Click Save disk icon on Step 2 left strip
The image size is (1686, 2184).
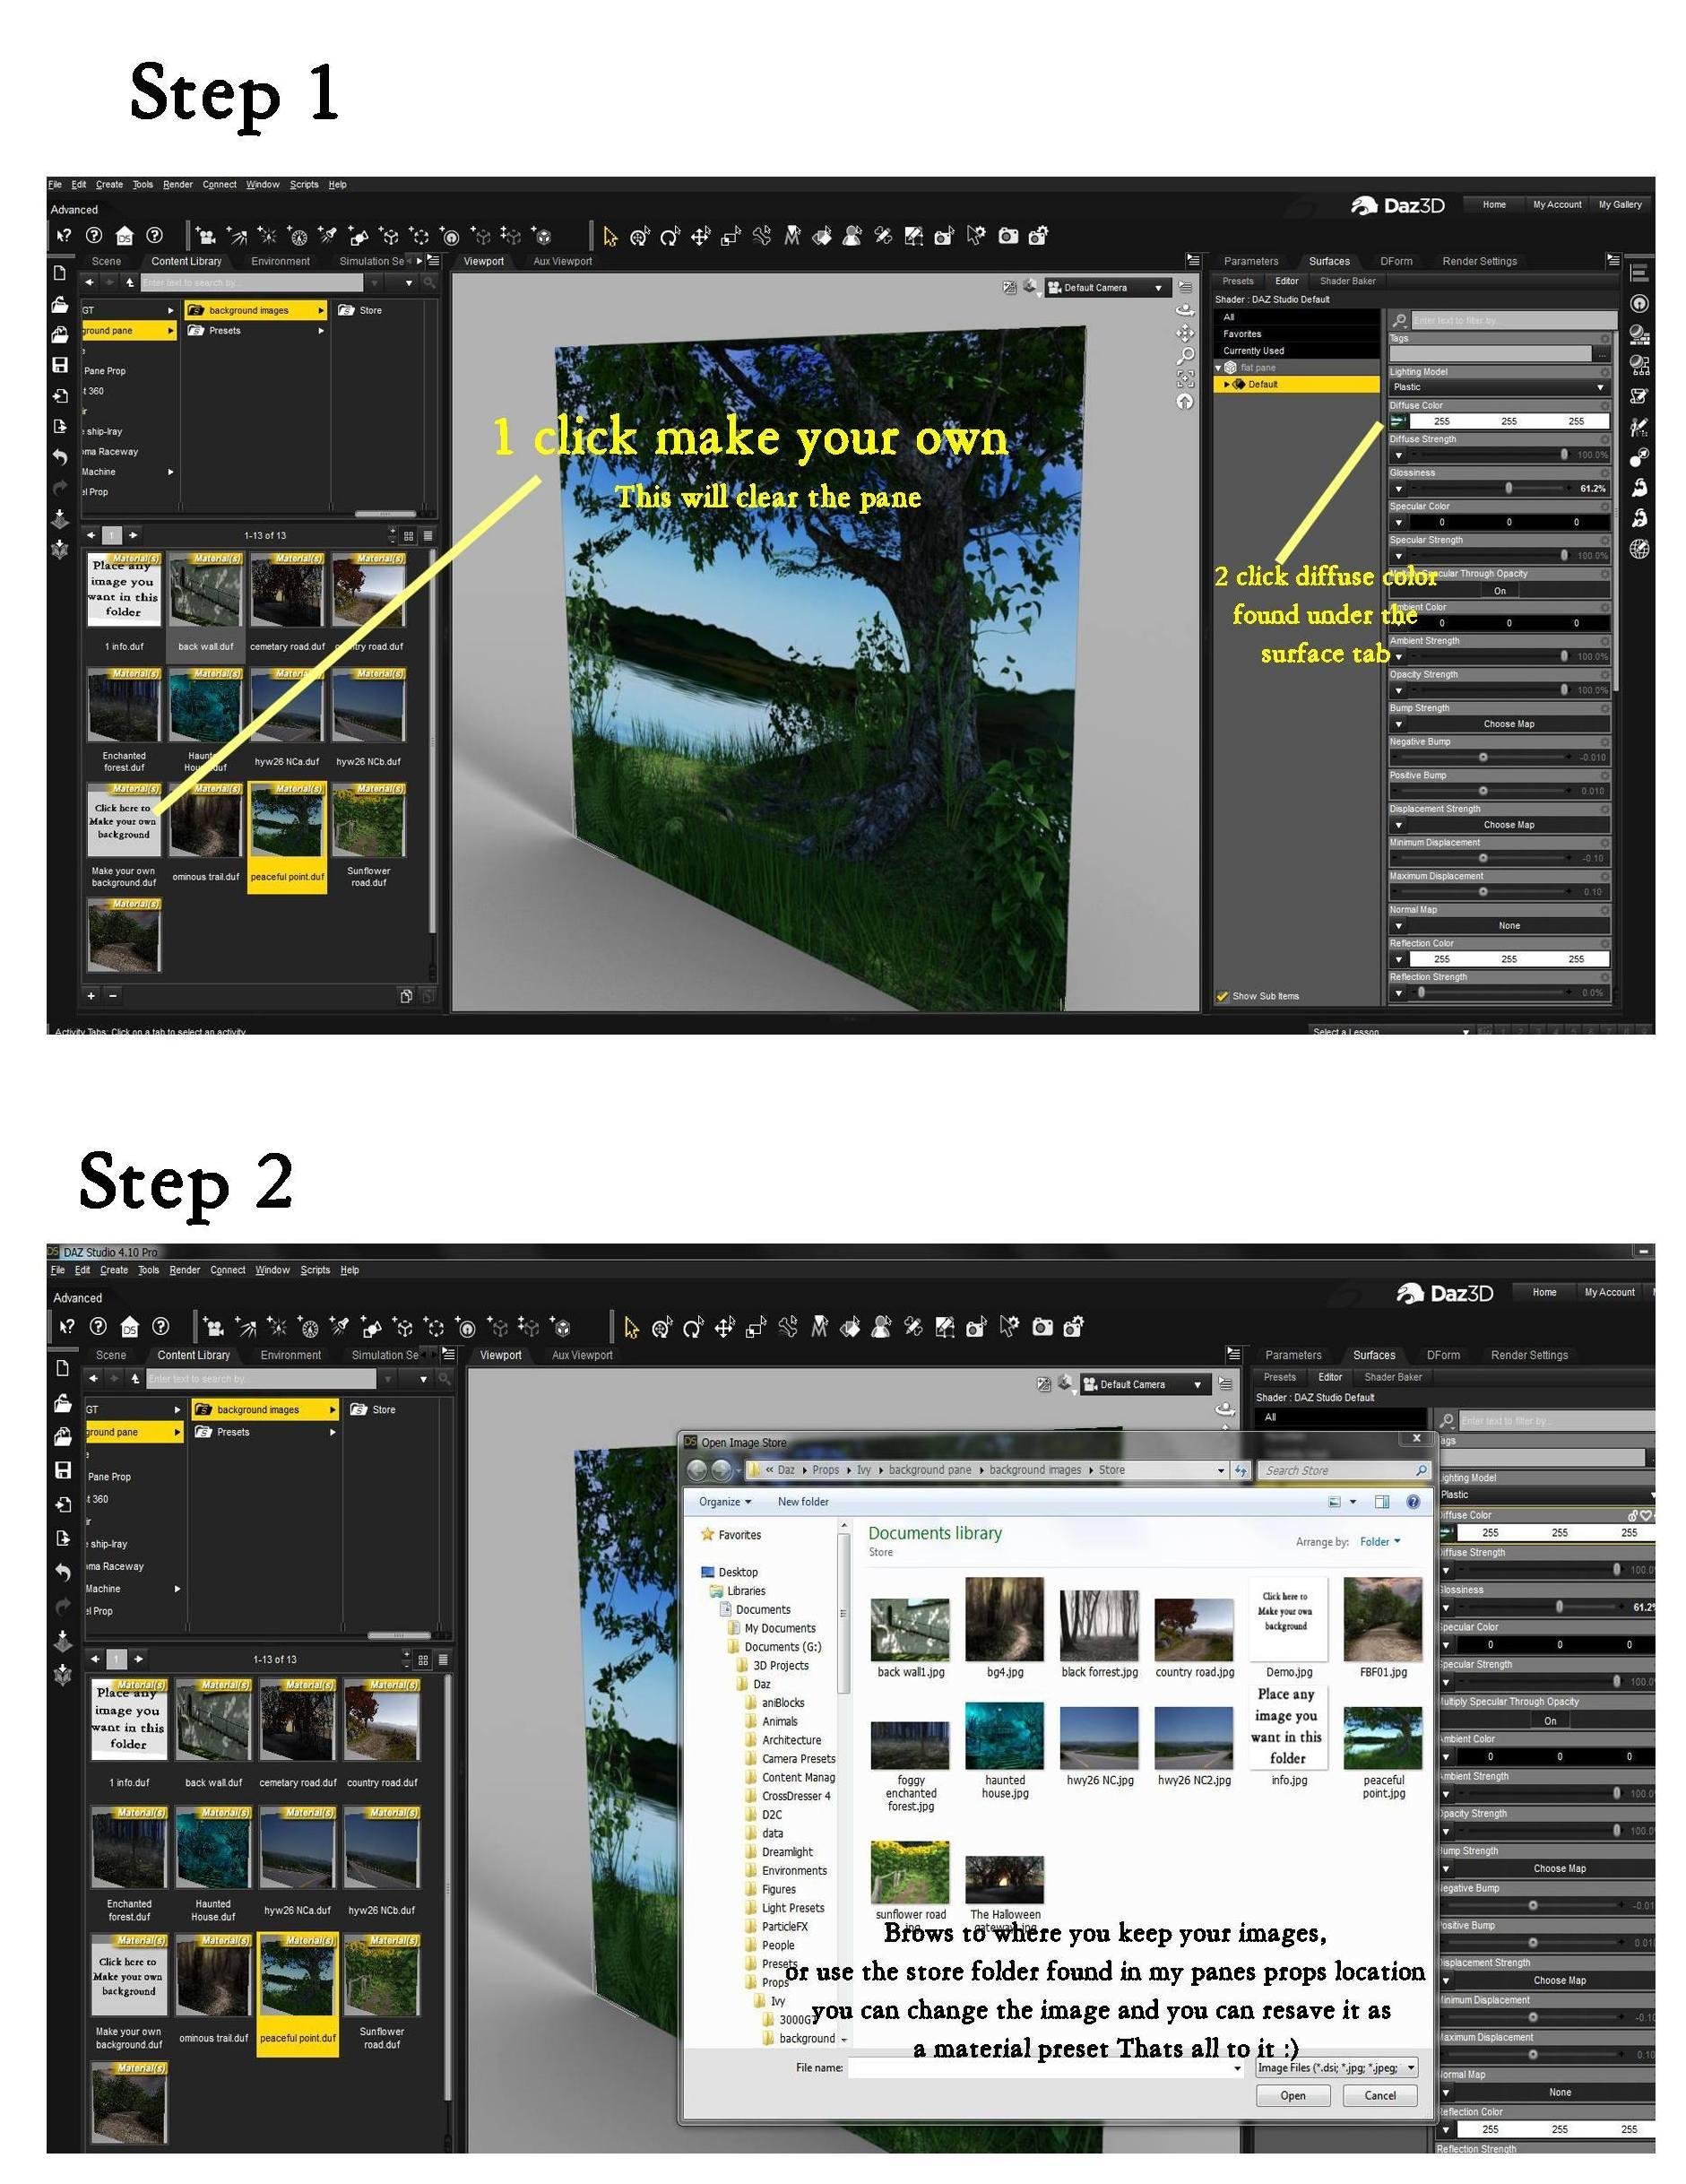(63, 1471)
